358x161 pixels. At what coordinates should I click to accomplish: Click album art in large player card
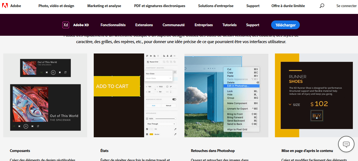tap(30, 104)
